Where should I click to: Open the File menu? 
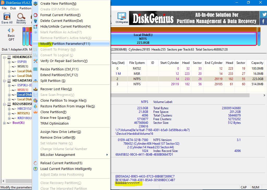pyautogui.click(x=4, y=8)
